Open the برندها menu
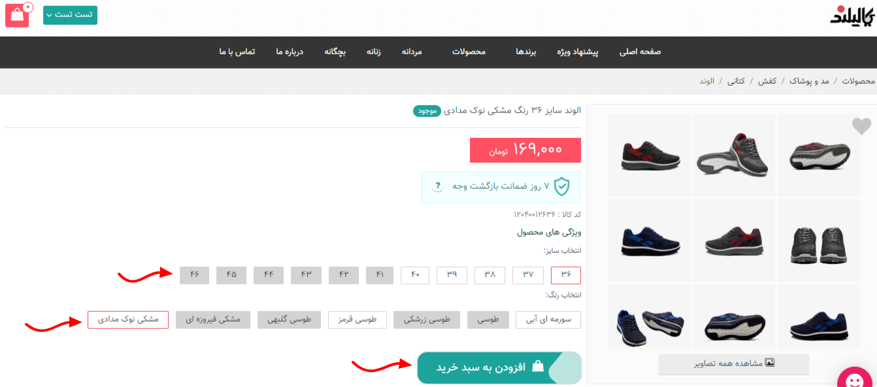This screenshot has width=877, height=387. click(x=526, y=52)
